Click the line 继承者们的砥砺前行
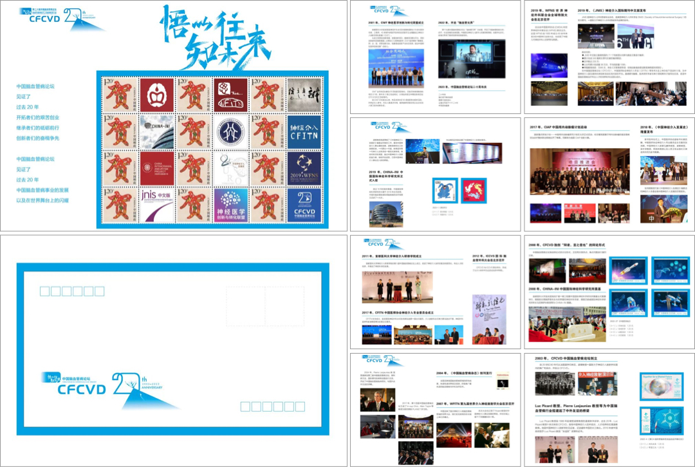Screen dimensions: 695x467 click(38, 128)
